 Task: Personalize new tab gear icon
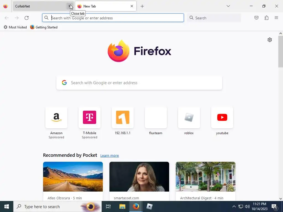tap(270, 40)
